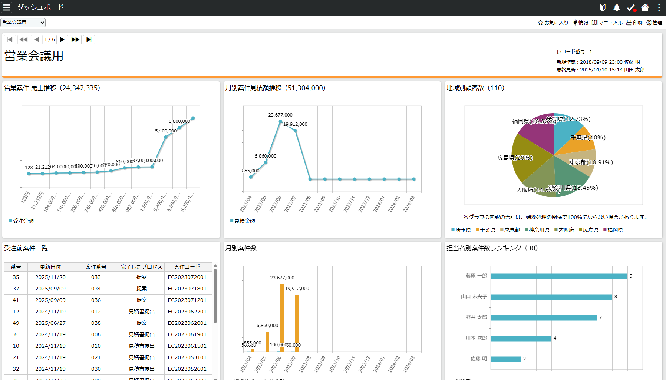This screenshot has height=380, width=666.
Task: Click the beginner's guide leaf icon
Action: [x=602, y=7]
